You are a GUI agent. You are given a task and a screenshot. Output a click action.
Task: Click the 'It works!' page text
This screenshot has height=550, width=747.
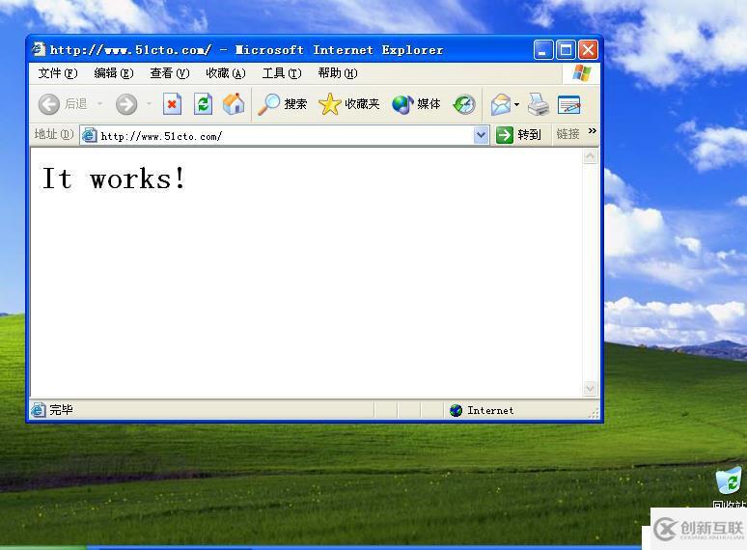pyautogui.click(x=113, y=179)
